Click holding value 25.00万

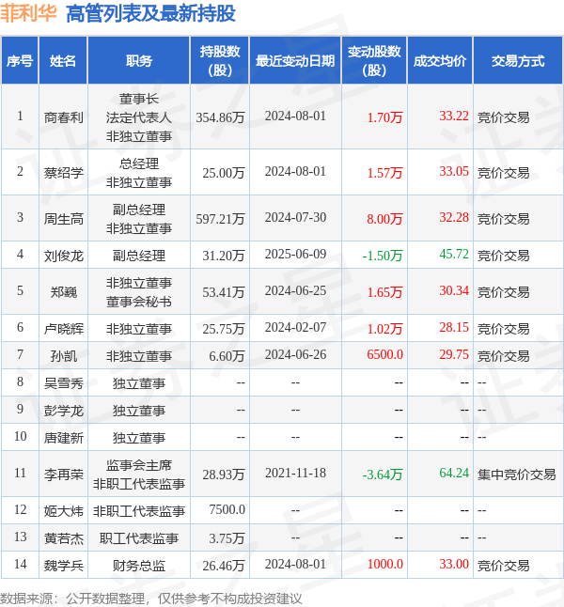pyautogui.click(x=224, y=173)
